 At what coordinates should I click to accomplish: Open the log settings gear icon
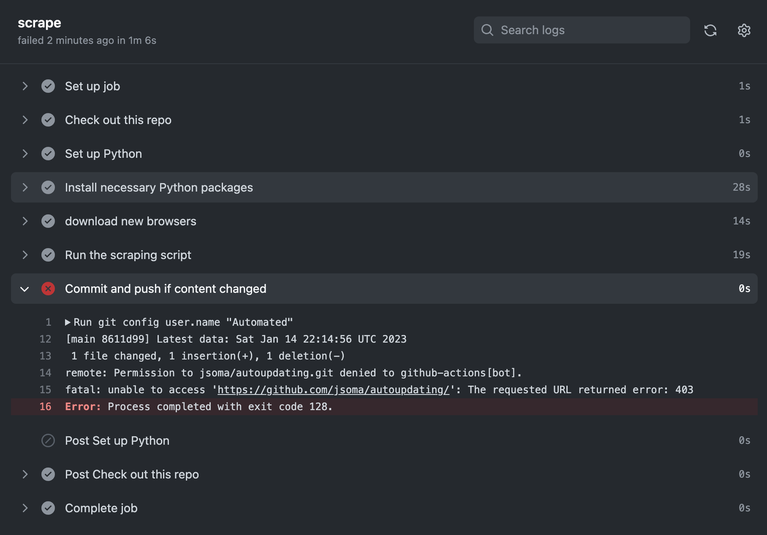click(744, 30)
